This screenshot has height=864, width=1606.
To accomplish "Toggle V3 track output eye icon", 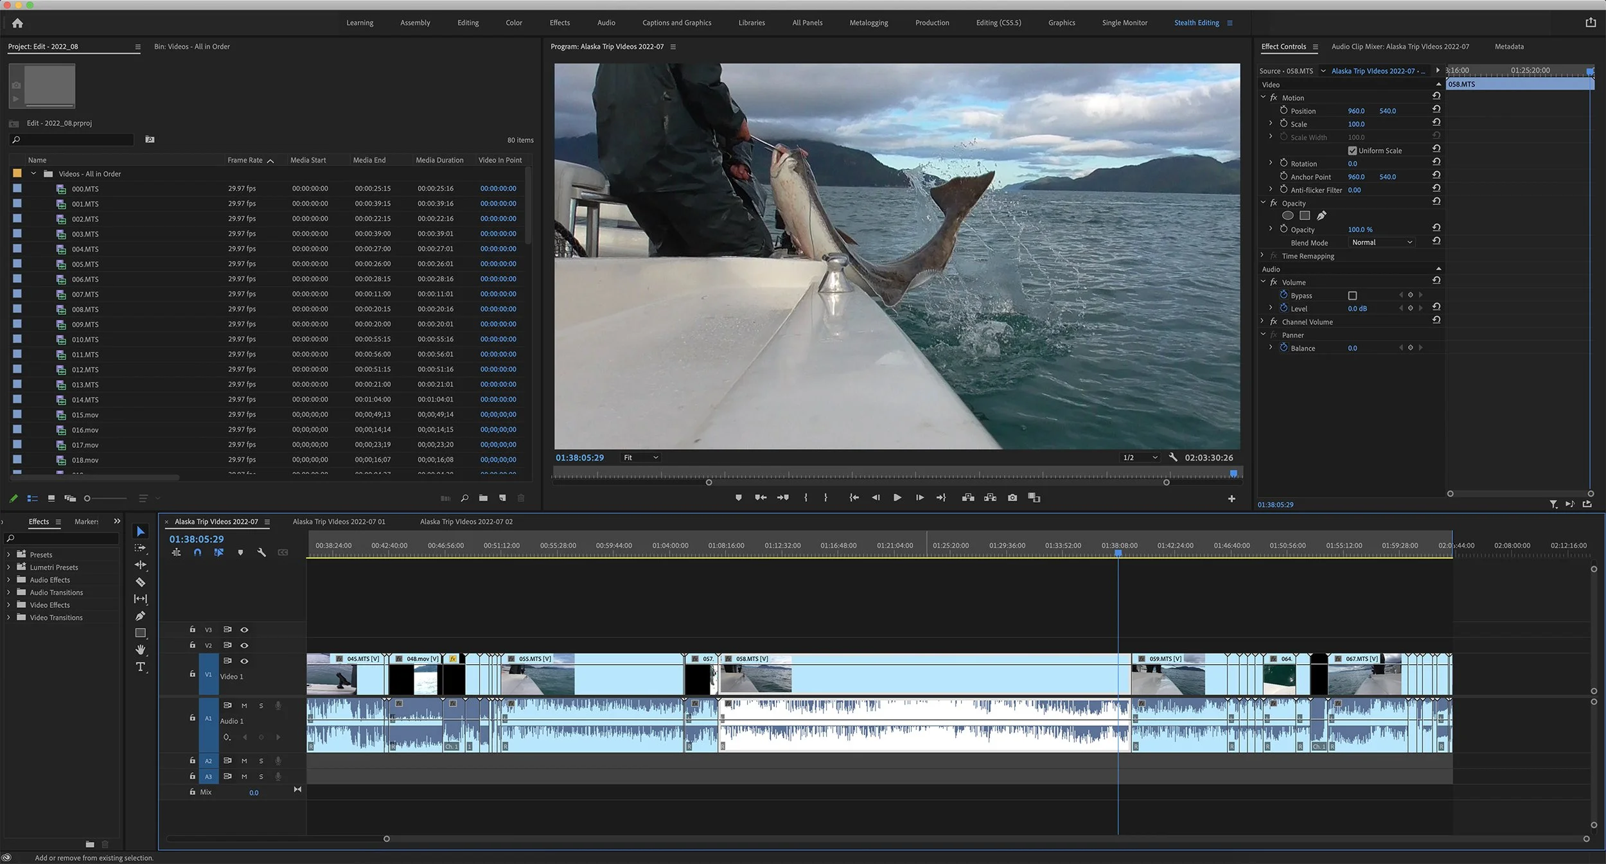I will coord(244,630).
